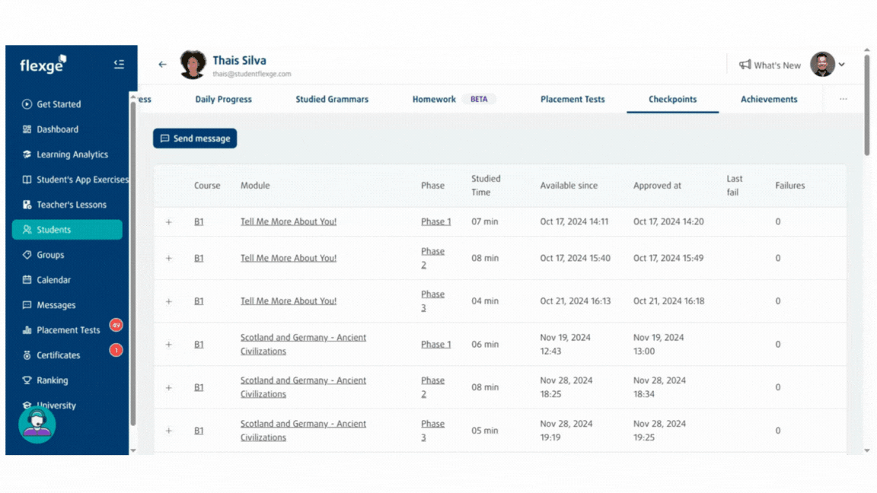Expand the Oct 21 Phase 3 checkpoint row
877x493 pixels.
click(169, 301)
